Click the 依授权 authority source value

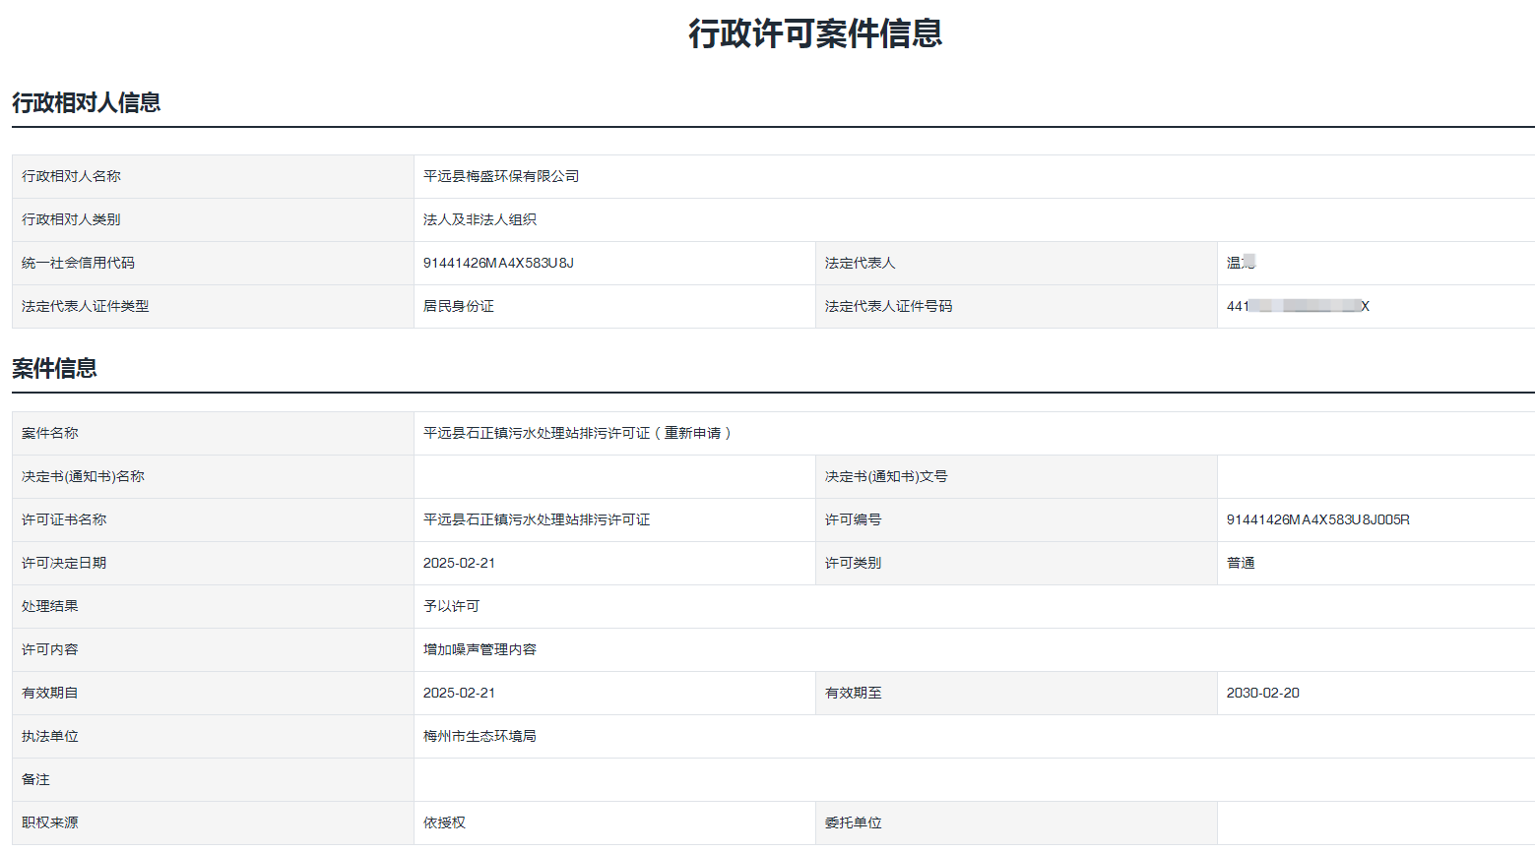point(444,822)
